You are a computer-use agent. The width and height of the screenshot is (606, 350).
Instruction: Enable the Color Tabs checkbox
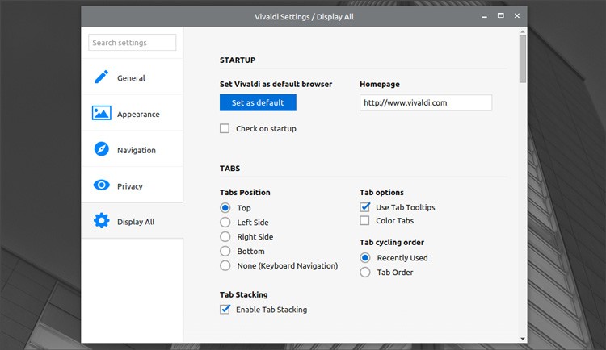click(x=365, y=220)
